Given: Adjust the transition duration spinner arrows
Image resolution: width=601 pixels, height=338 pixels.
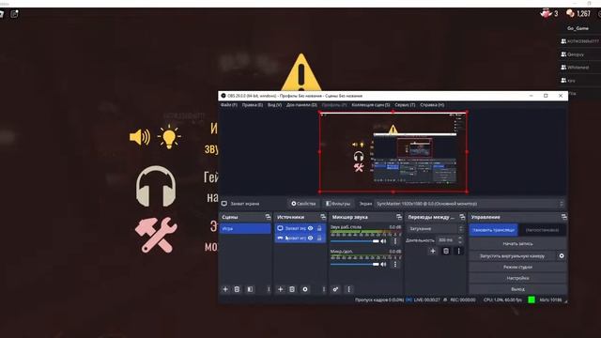Looking at the screenshot, I should (460, 240).
